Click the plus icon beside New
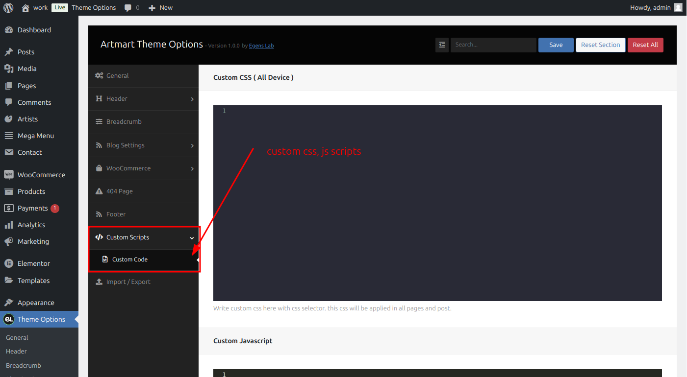The height and width of the screenshot is (377, 687). coord(152,8)
